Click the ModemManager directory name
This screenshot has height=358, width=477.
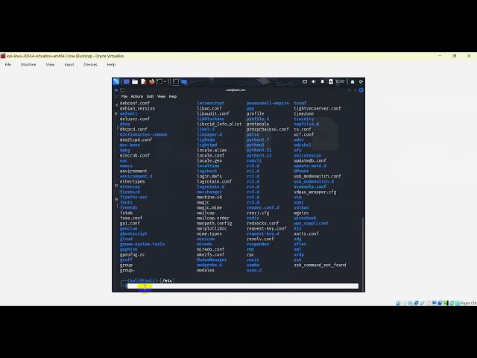(x=212, y=260)
